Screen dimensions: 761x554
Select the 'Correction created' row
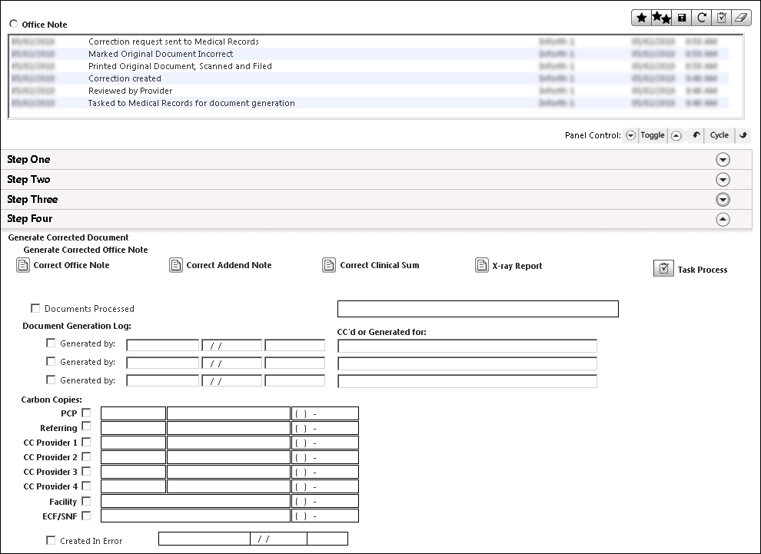point(369,78)
